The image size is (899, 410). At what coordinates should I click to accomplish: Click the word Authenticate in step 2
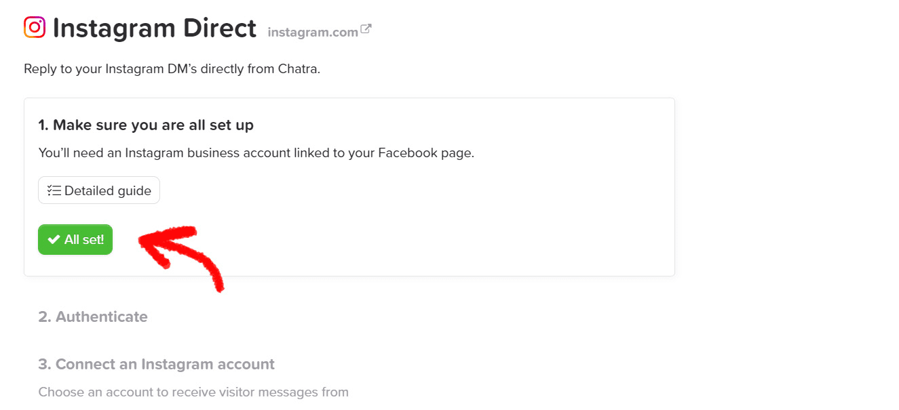pos(102,316)
